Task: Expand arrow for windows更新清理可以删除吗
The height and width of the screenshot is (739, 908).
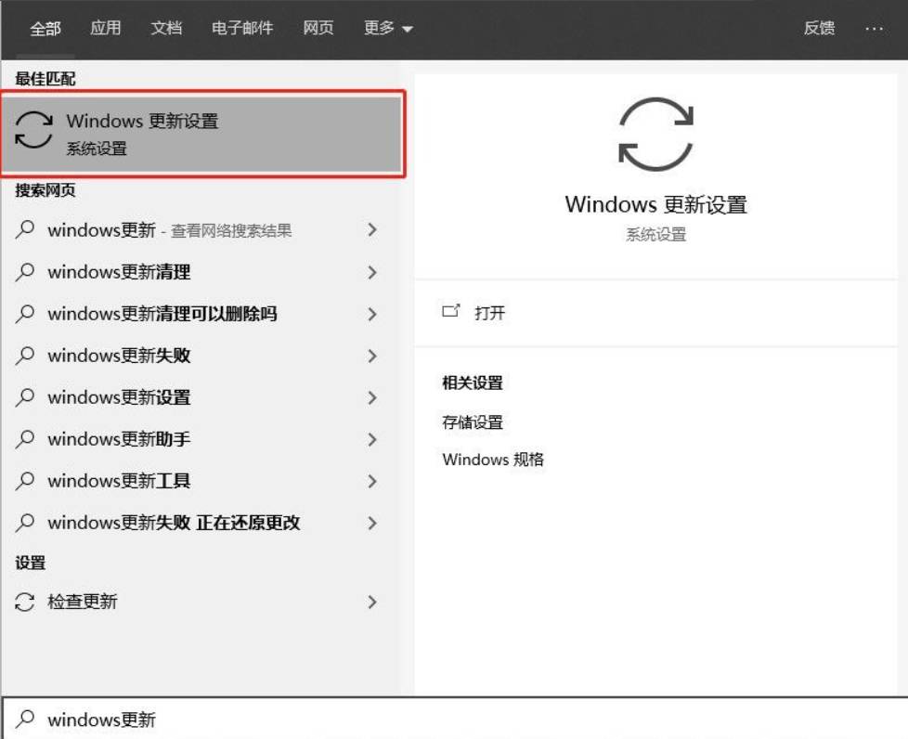Action: (x=372, y=314)
